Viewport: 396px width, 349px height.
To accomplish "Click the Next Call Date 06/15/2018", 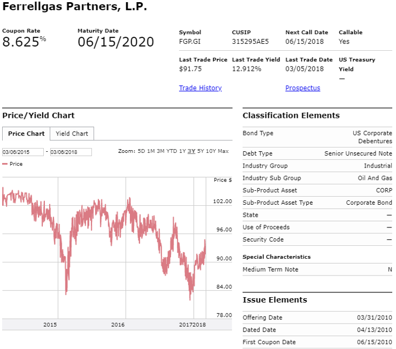I will (305, 42).
